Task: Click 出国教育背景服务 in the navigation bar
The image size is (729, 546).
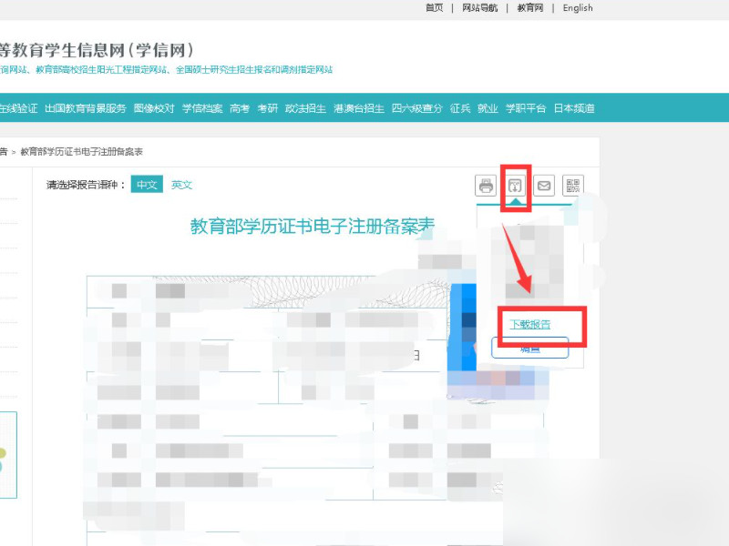Action: (85, 108)
